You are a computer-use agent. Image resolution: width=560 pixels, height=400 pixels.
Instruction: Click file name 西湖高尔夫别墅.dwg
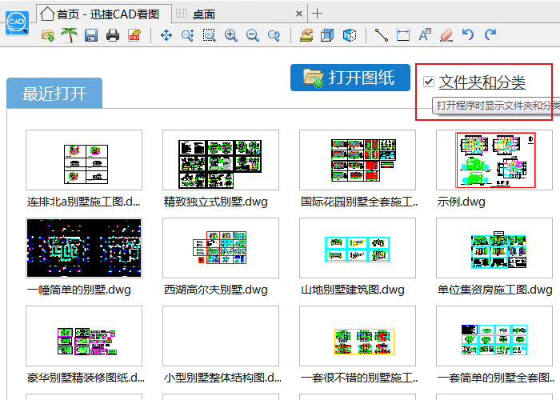(x=216, y=290)
